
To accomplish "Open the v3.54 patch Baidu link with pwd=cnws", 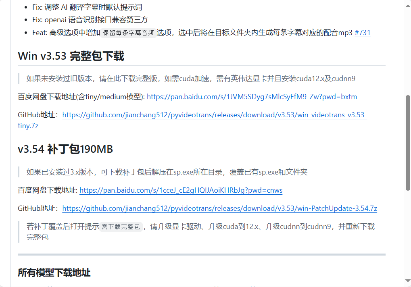I will click(181, 190).
